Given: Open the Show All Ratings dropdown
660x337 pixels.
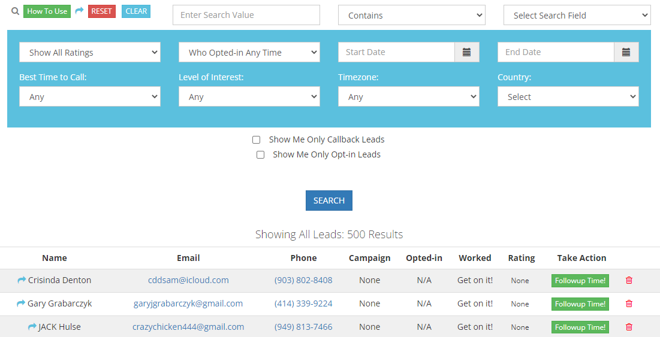Looking at the screenshot, I should tap(90, 52).
